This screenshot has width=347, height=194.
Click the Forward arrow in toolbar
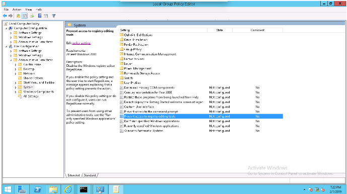click(x=11, y=16)
